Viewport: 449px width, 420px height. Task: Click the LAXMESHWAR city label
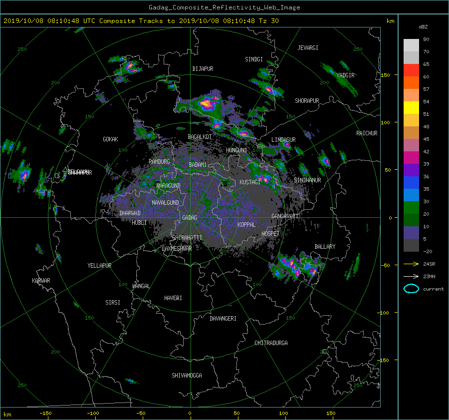[x=177, y=249]
